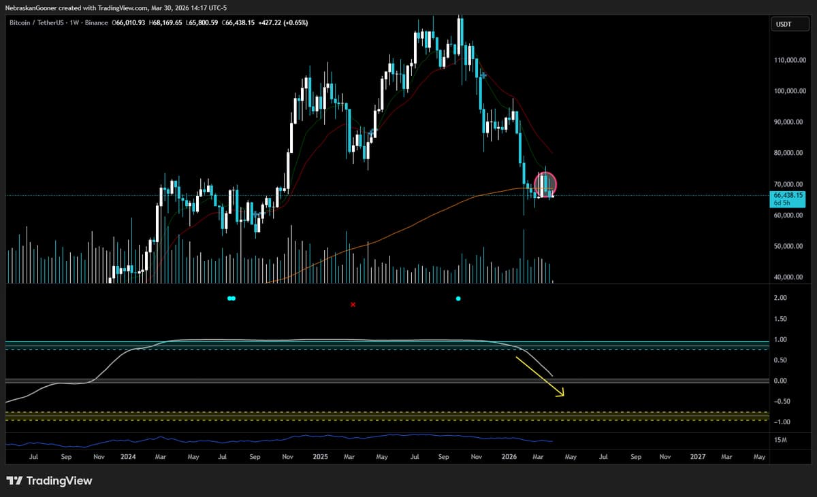Select the pink circle annotation on recent candles
The height and width of the screenshot is (497, 817).
(547, 184)
